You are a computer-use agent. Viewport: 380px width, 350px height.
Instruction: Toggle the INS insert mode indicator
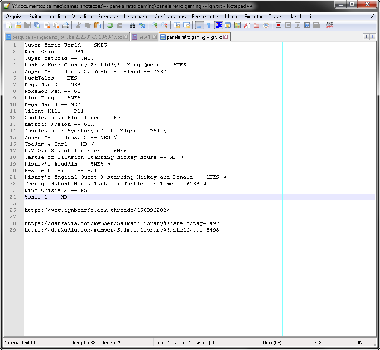point(361,343)
